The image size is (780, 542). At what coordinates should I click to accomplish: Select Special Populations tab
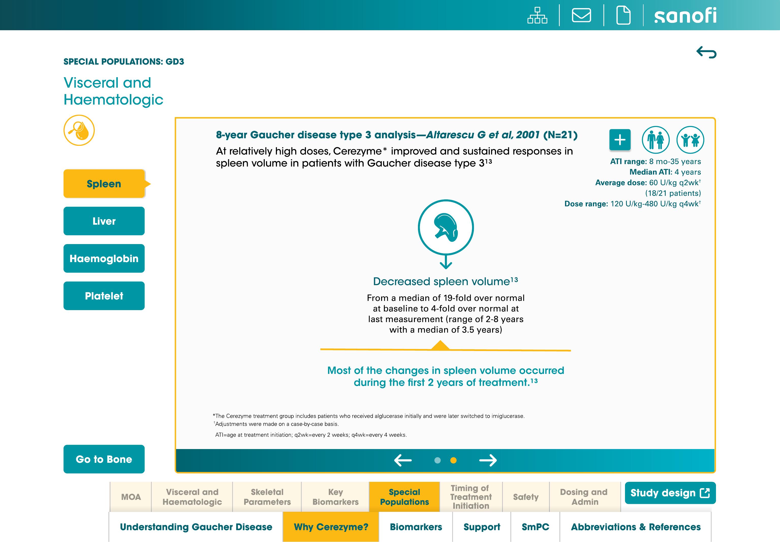pyautogui.click(x=404, y=497)
